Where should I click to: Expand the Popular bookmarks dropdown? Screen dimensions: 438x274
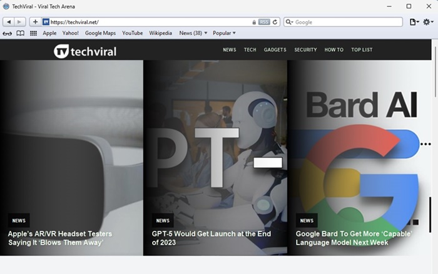click(x=224, y=33)
